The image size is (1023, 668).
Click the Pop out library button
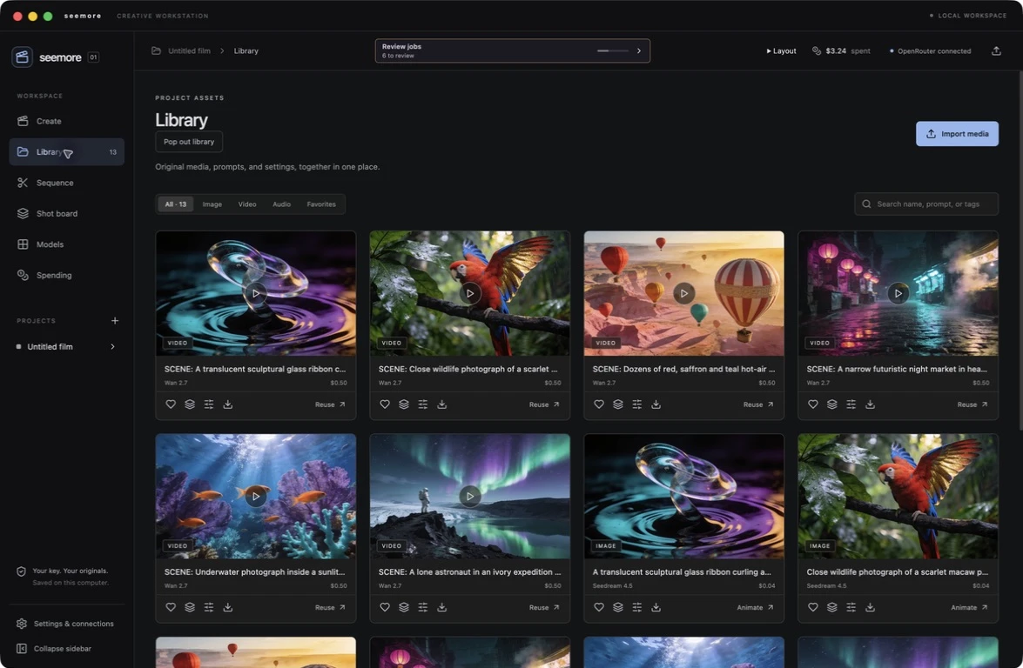coord(189,142)
